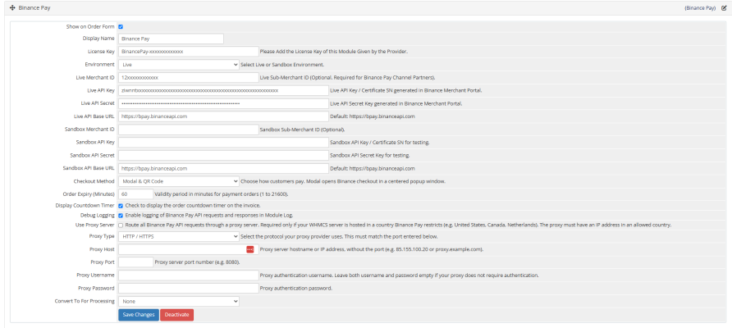Screen dimensions: 732x328
Task: Click the Environment label
Action: click(99, 65)
